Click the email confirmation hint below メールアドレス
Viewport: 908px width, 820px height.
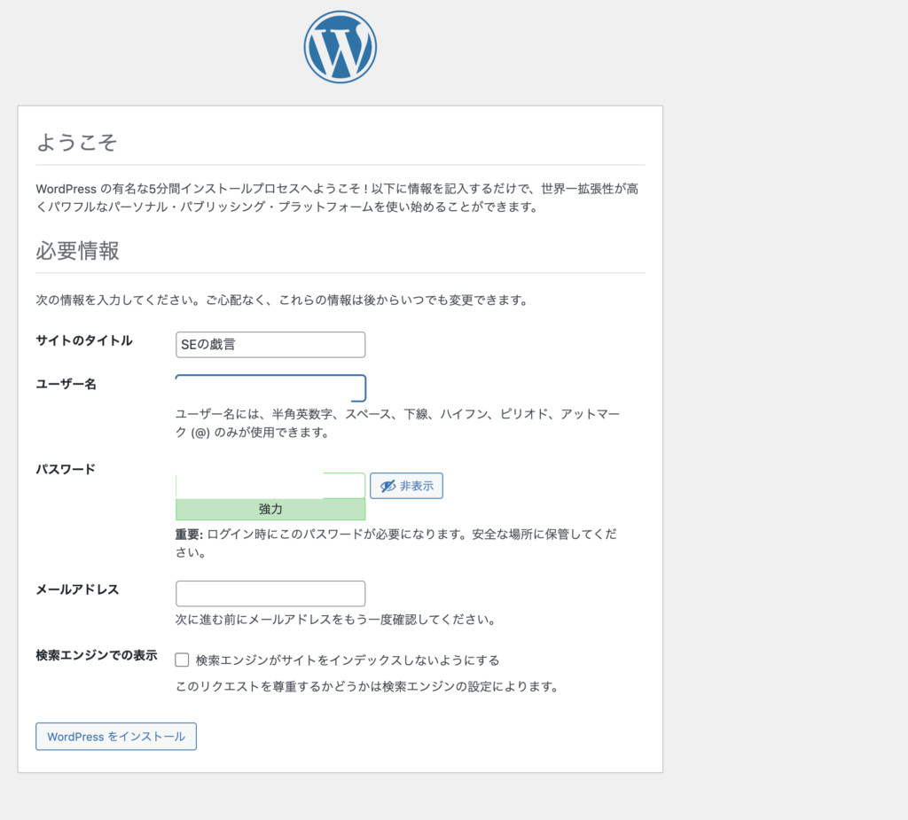335,620
